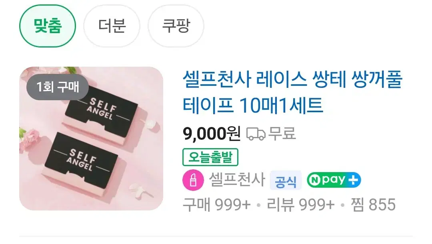This screenshot has height=244, width=432.
Task: Click the 9,000원 price text
Action: (x=212, y=134)
